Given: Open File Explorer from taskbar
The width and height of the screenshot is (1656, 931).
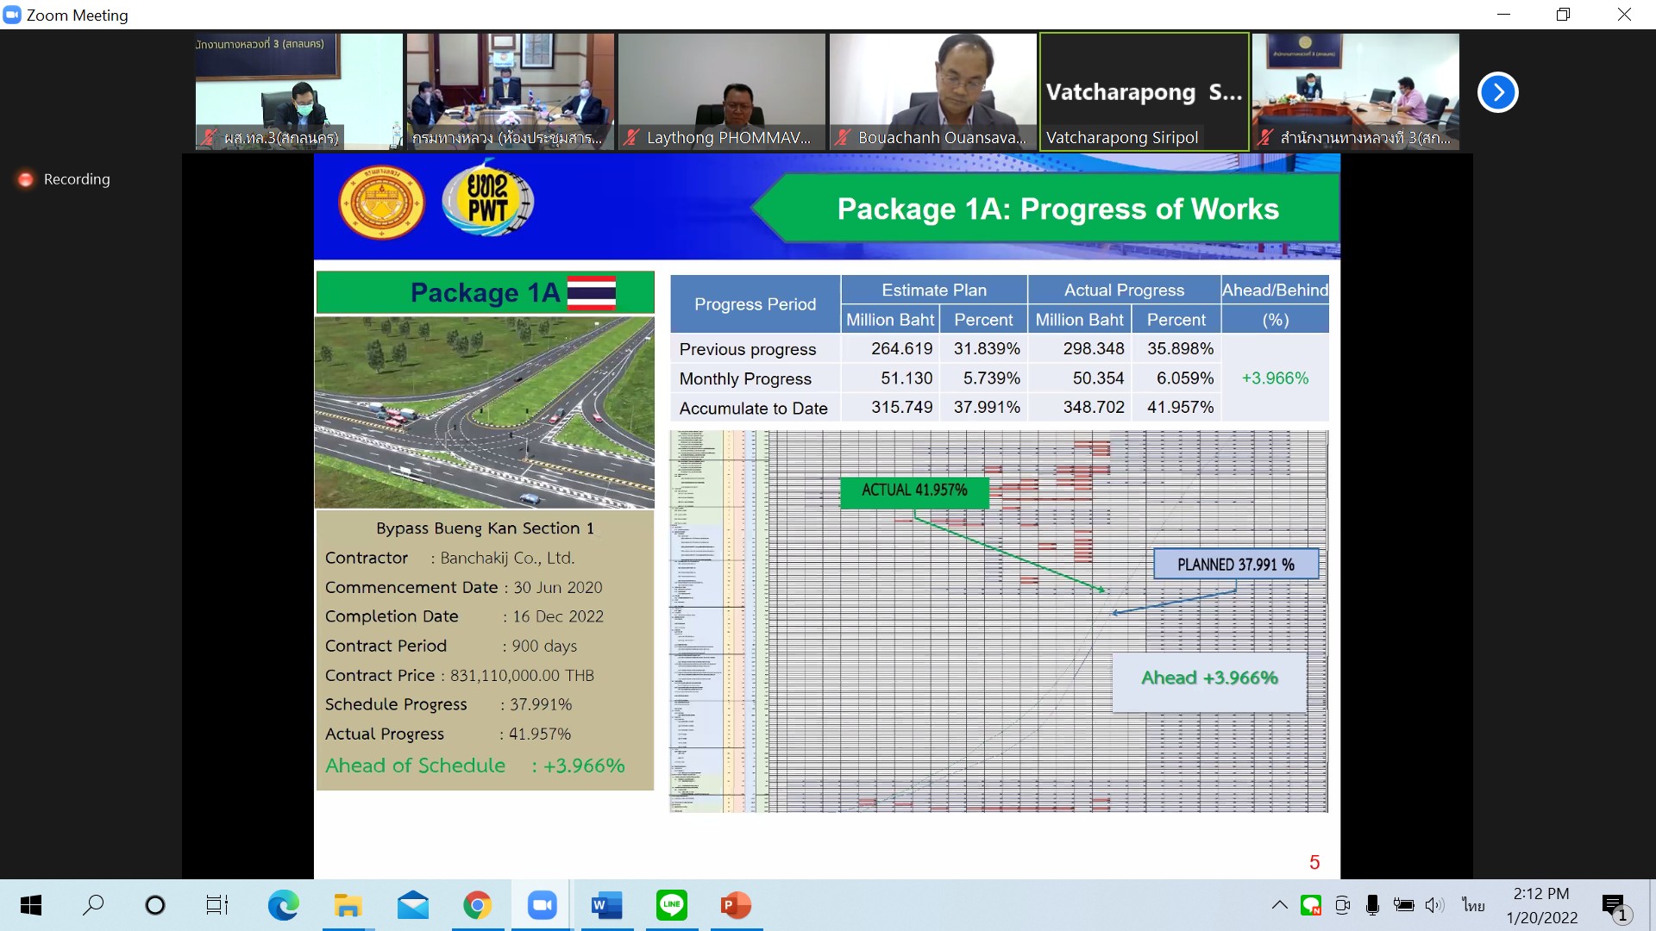Looking at the screenshot, I should click(x=348, y=905).
